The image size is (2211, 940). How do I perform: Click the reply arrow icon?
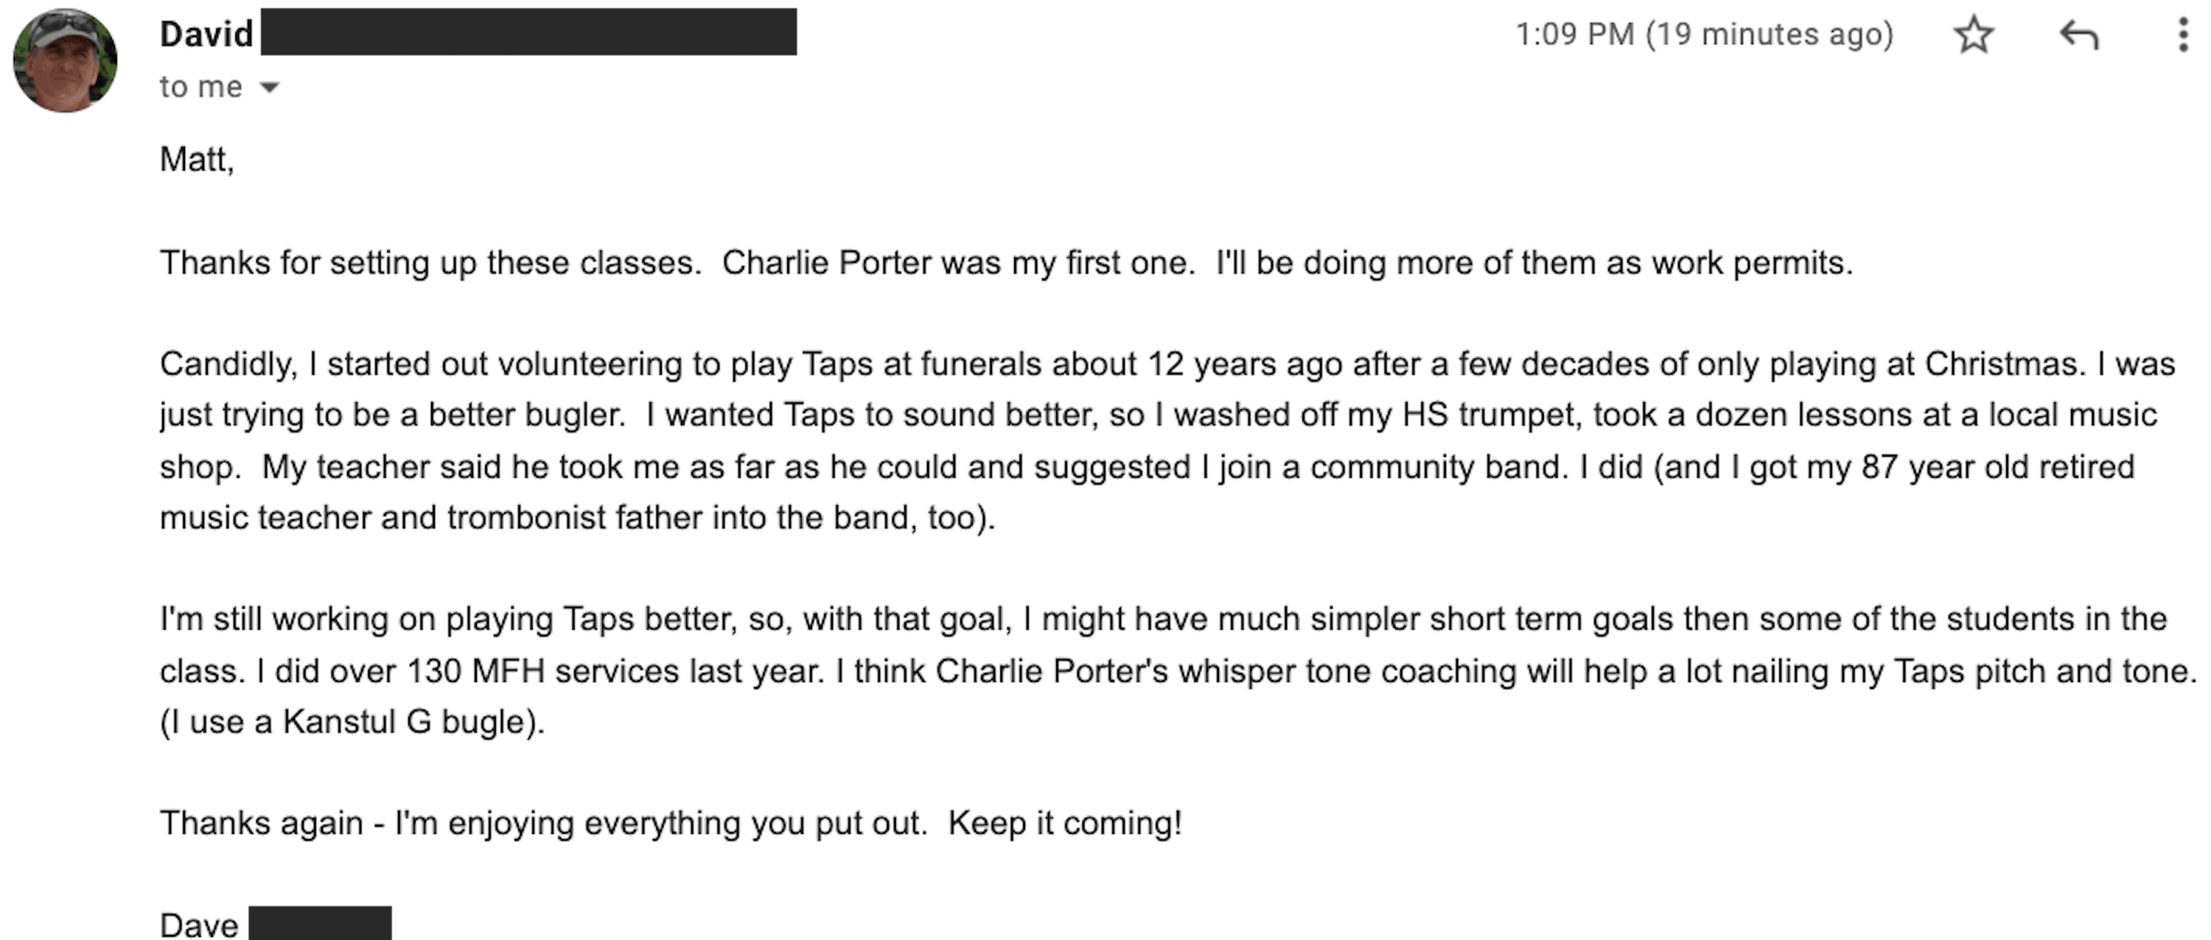click(2079, 35)
